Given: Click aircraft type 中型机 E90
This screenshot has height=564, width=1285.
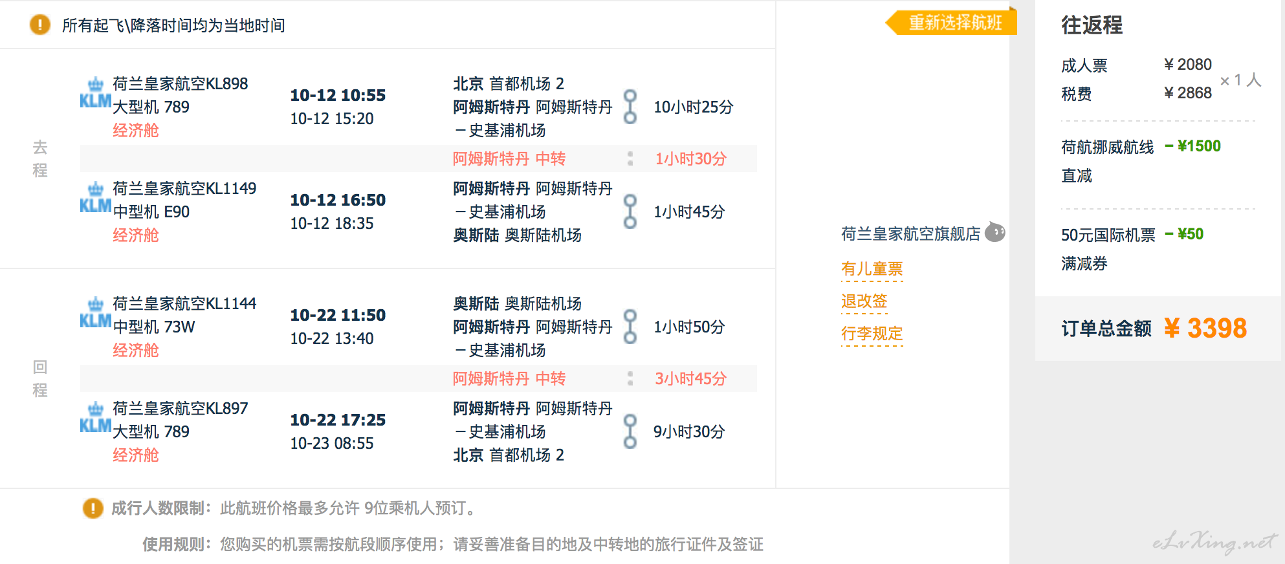Looking at the screenshot, I should [151, 211].
